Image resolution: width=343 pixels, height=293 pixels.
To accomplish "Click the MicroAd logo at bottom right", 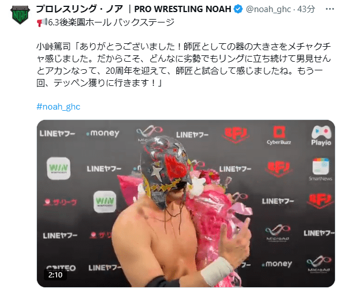I will pos(319,264).
